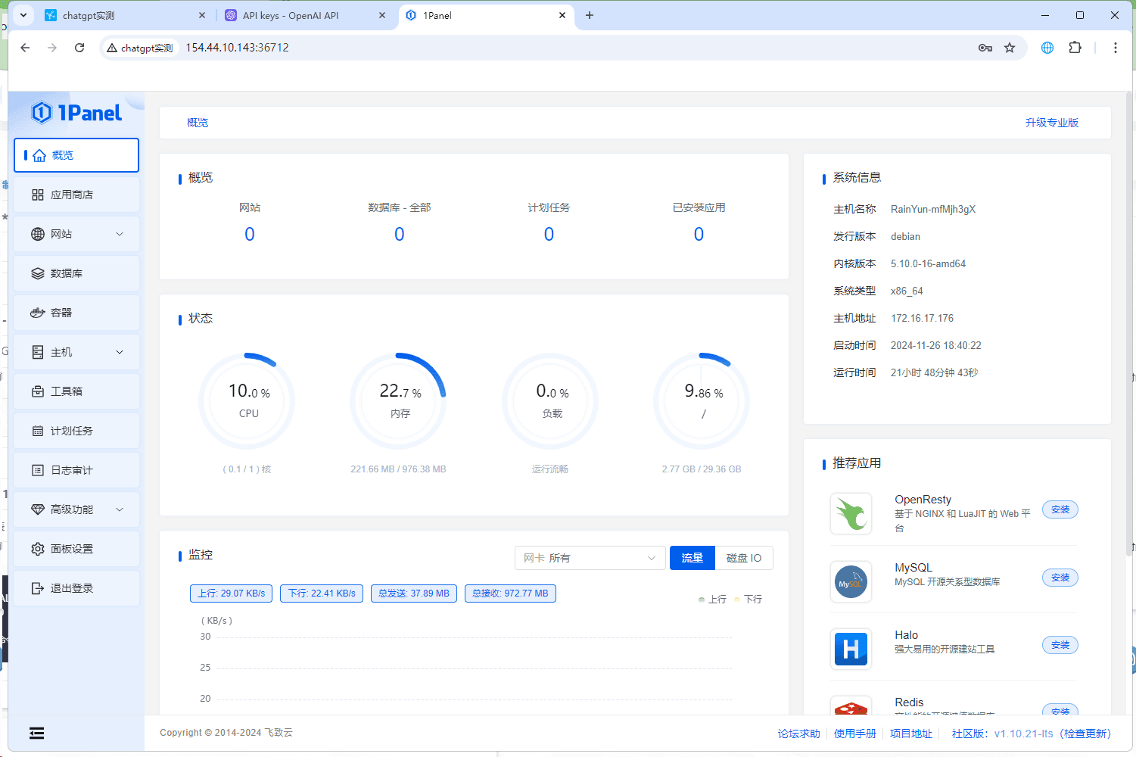This screenshot has height=757, width=1136.
Task: Click the 升级专业版 upgrade link
Action: pos(1051,123)
